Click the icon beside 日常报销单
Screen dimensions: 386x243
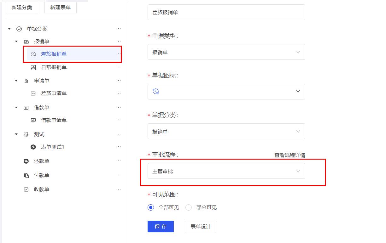pyautogui.click(x=33, y=67)
